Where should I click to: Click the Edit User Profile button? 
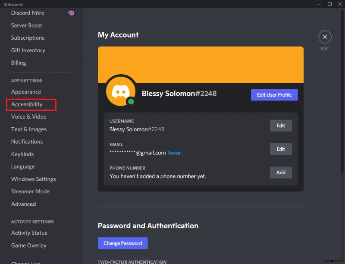(274, 95)
